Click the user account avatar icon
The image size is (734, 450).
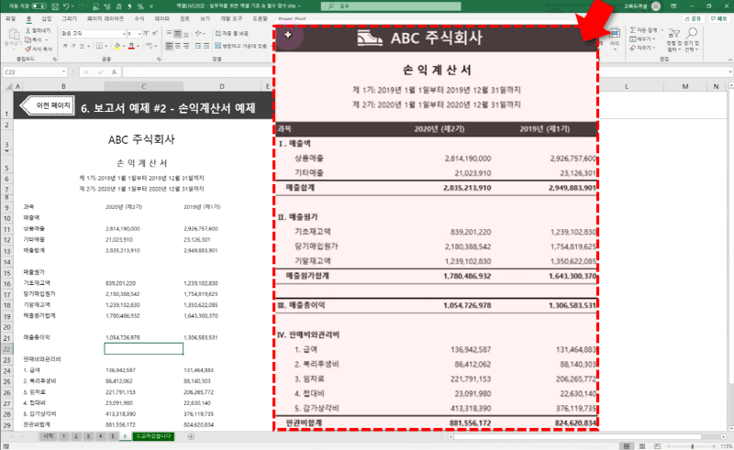(656, 6)
